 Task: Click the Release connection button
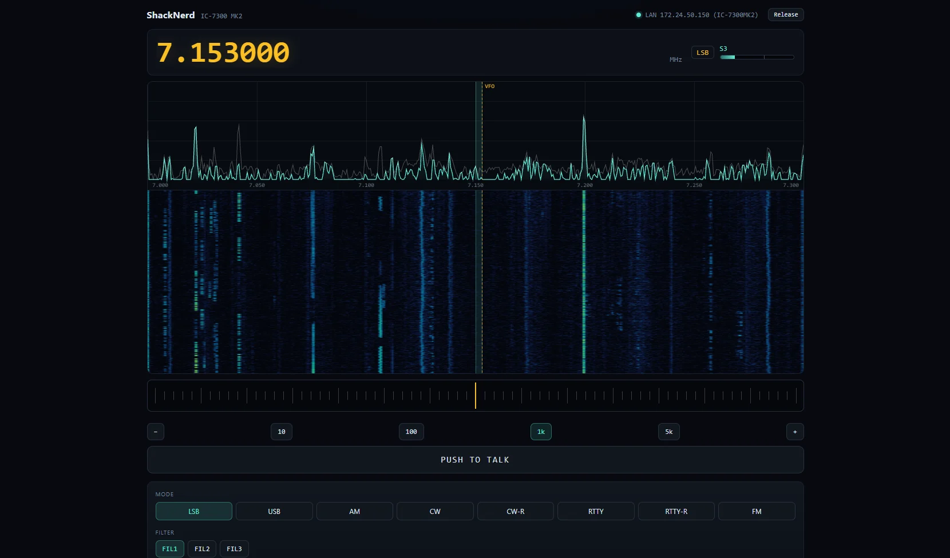[x=786, y=15]
